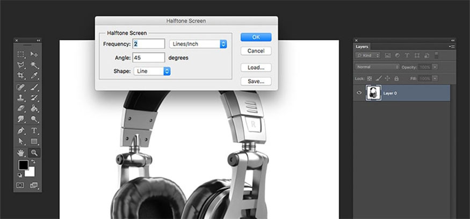Click the white background color swatch

[x=31, y=173]
